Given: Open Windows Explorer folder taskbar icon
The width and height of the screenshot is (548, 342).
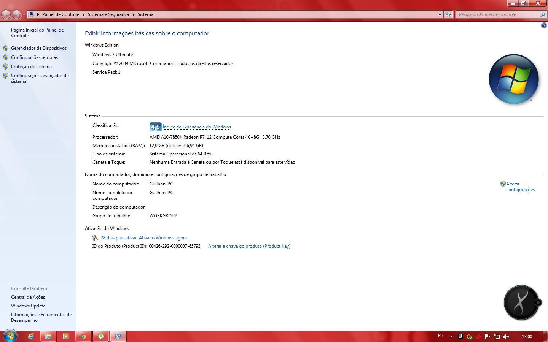Looking at the screenshot, I should tap(48, 336).
